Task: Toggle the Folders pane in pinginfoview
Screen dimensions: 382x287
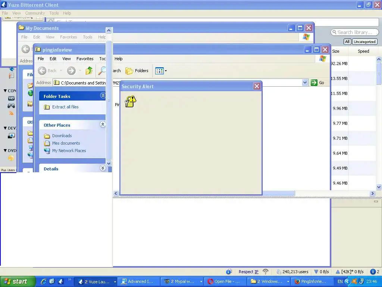Action: click(137, 71)
